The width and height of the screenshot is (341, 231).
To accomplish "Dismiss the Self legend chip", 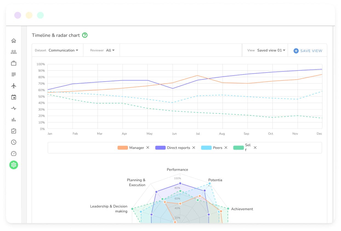I will [x=255, y=148].
